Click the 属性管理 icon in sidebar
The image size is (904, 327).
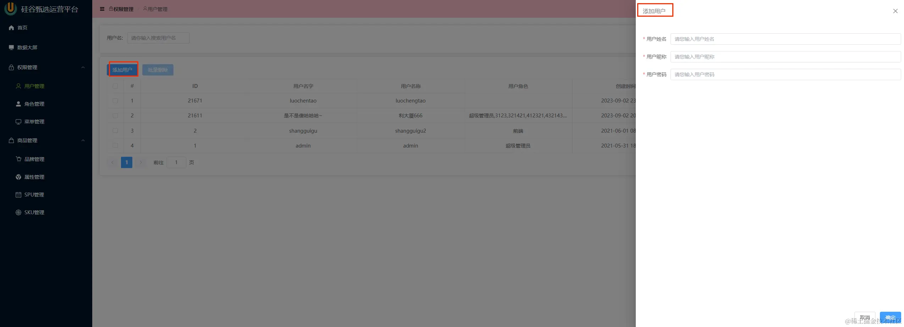[18, 177]
